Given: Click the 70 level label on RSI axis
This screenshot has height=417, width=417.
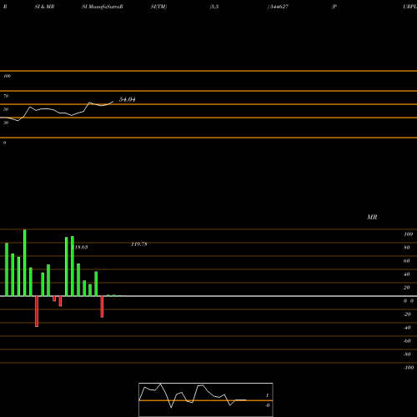Looking at the screenshot, I should 6,96.
